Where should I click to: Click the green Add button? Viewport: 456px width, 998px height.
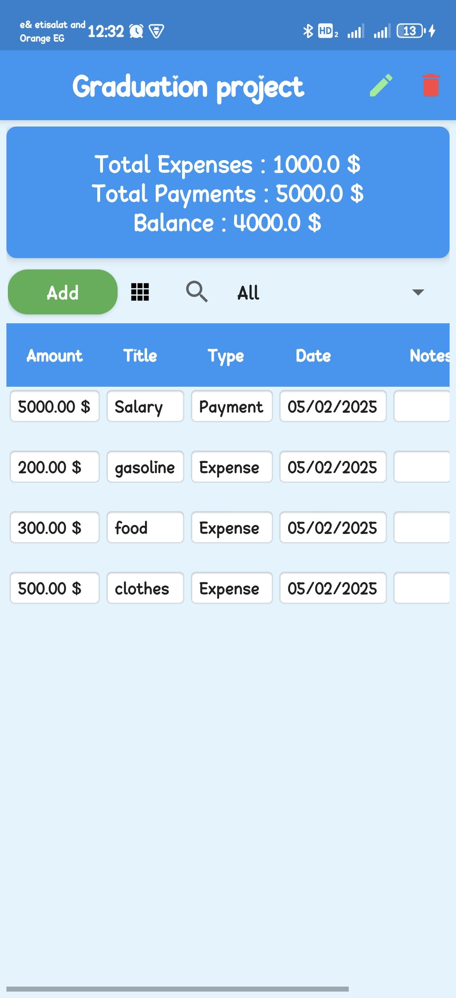point(63,292)
